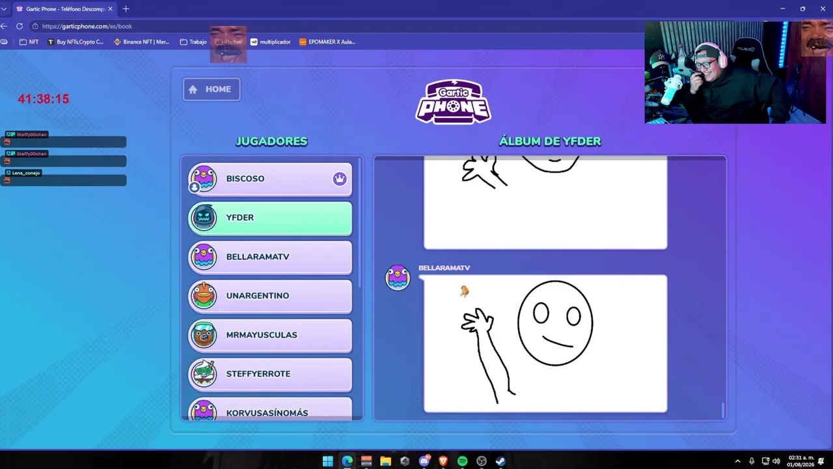The image size is (833, 469).
Task: Open the Binance NFT bookmark
Action: pos(141,42)
